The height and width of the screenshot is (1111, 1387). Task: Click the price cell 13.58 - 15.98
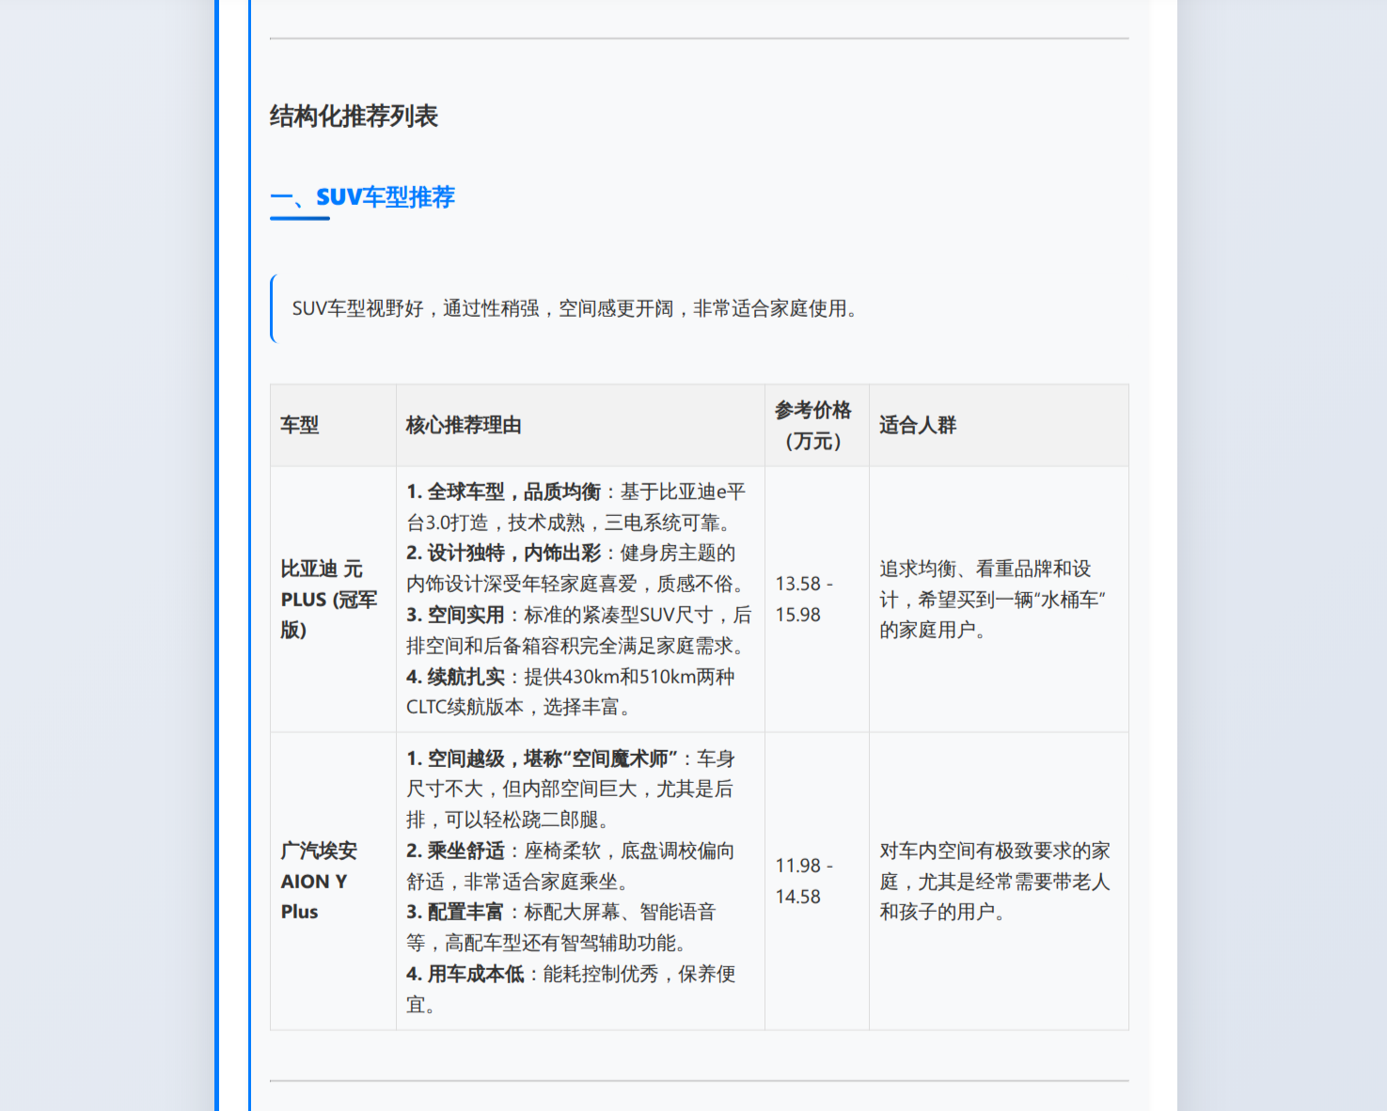[816, 599]
